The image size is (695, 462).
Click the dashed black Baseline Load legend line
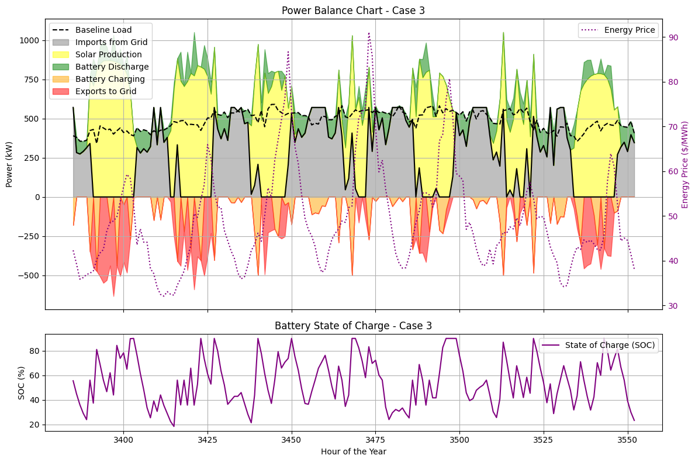[61, 30]
